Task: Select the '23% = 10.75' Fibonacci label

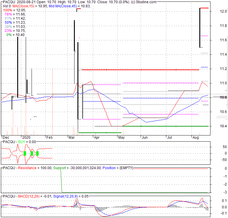Action: tap(15, 30)
